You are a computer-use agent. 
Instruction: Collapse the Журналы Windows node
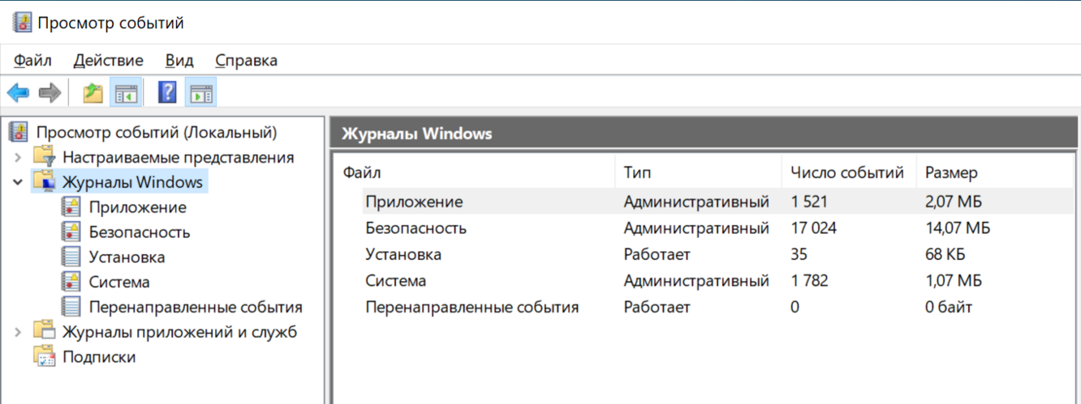(18, 182)
